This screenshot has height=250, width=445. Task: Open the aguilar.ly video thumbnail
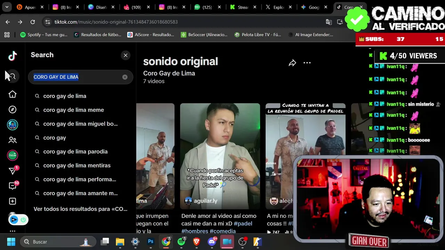click(x=220, y=156)
